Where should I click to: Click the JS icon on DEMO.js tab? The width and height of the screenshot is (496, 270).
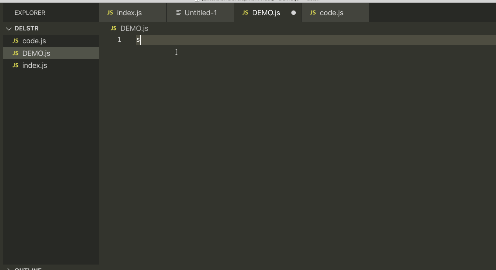click(245, 12)
